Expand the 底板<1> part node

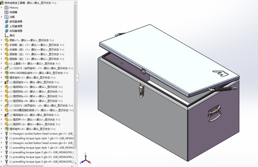pyautogui.click(x=2, y=40)
